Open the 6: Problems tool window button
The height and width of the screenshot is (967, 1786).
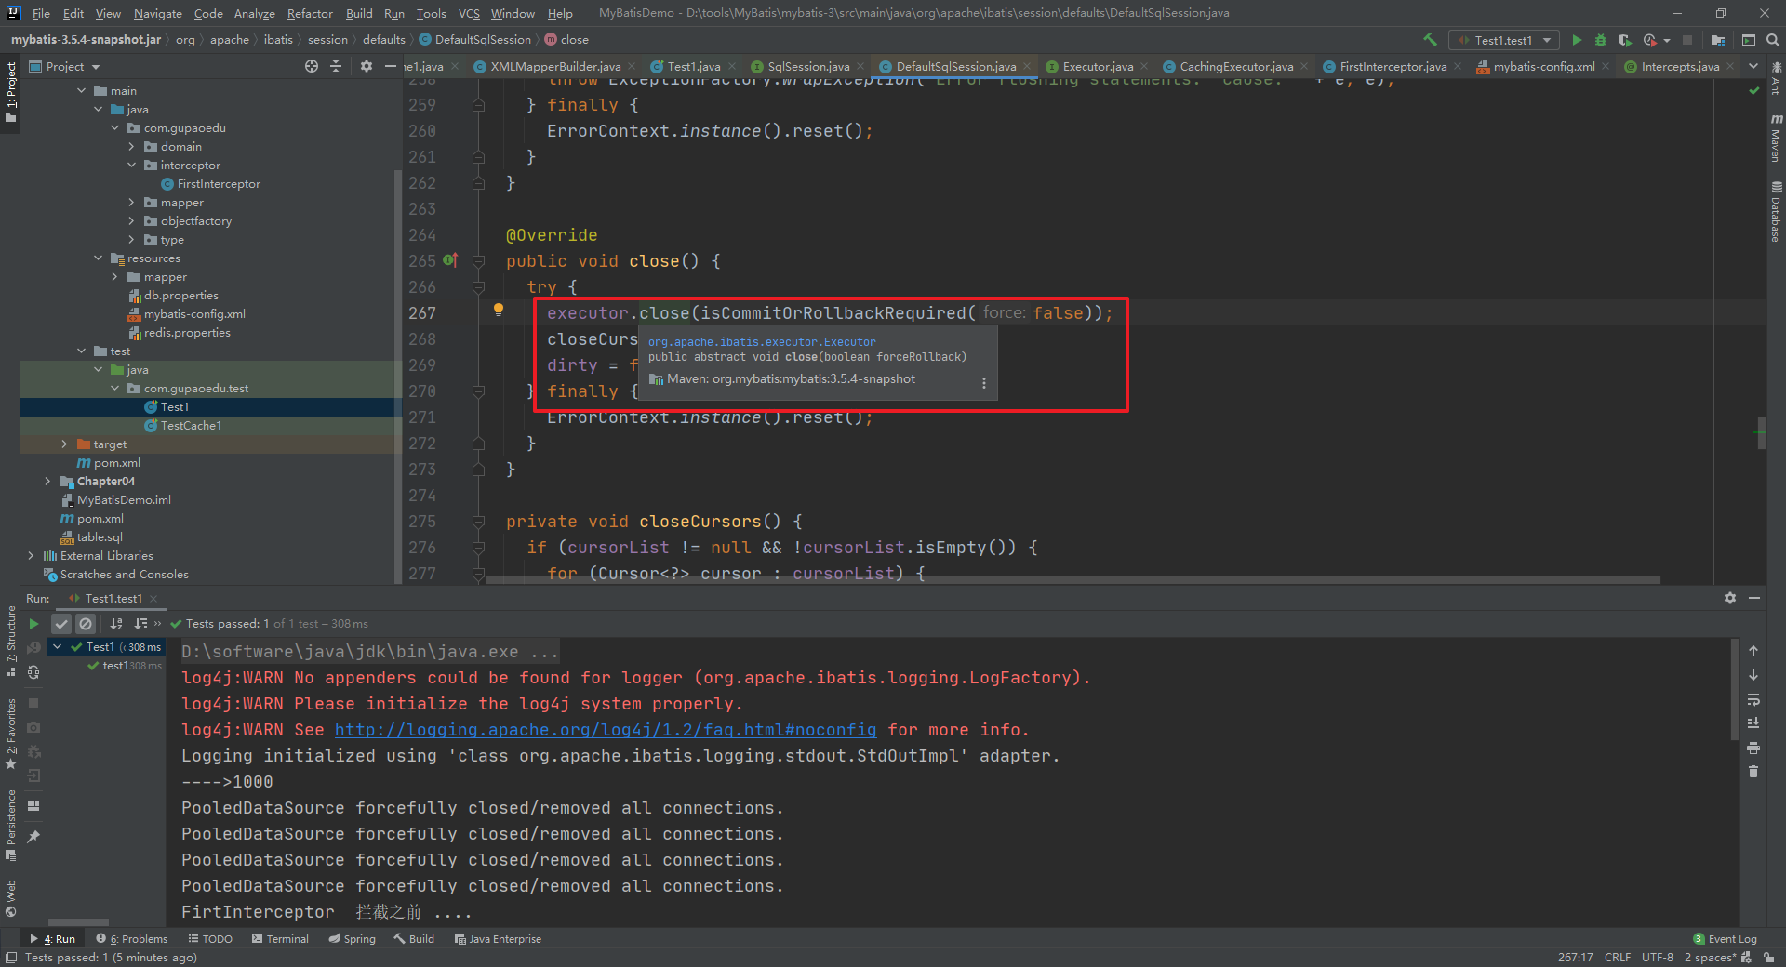coord(131,939)
